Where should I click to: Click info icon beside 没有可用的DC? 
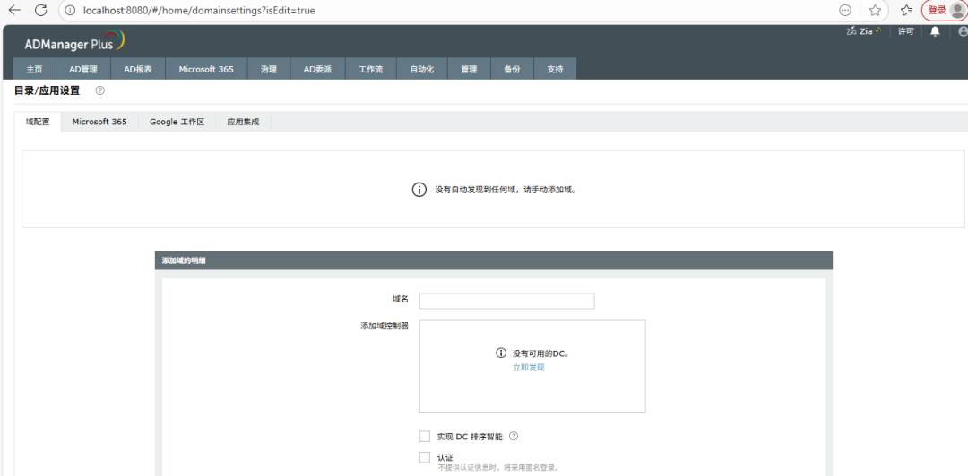coord(501,353)
